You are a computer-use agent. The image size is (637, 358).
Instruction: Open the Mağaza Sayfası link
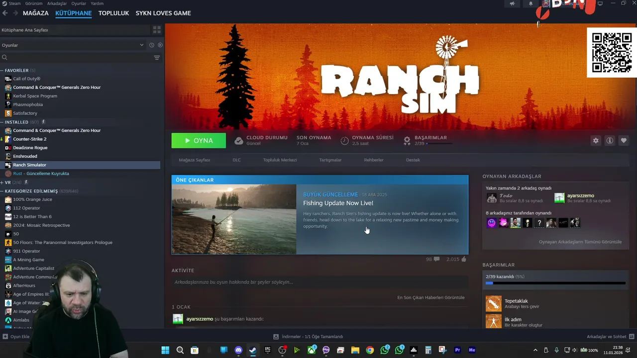[194, 160]
